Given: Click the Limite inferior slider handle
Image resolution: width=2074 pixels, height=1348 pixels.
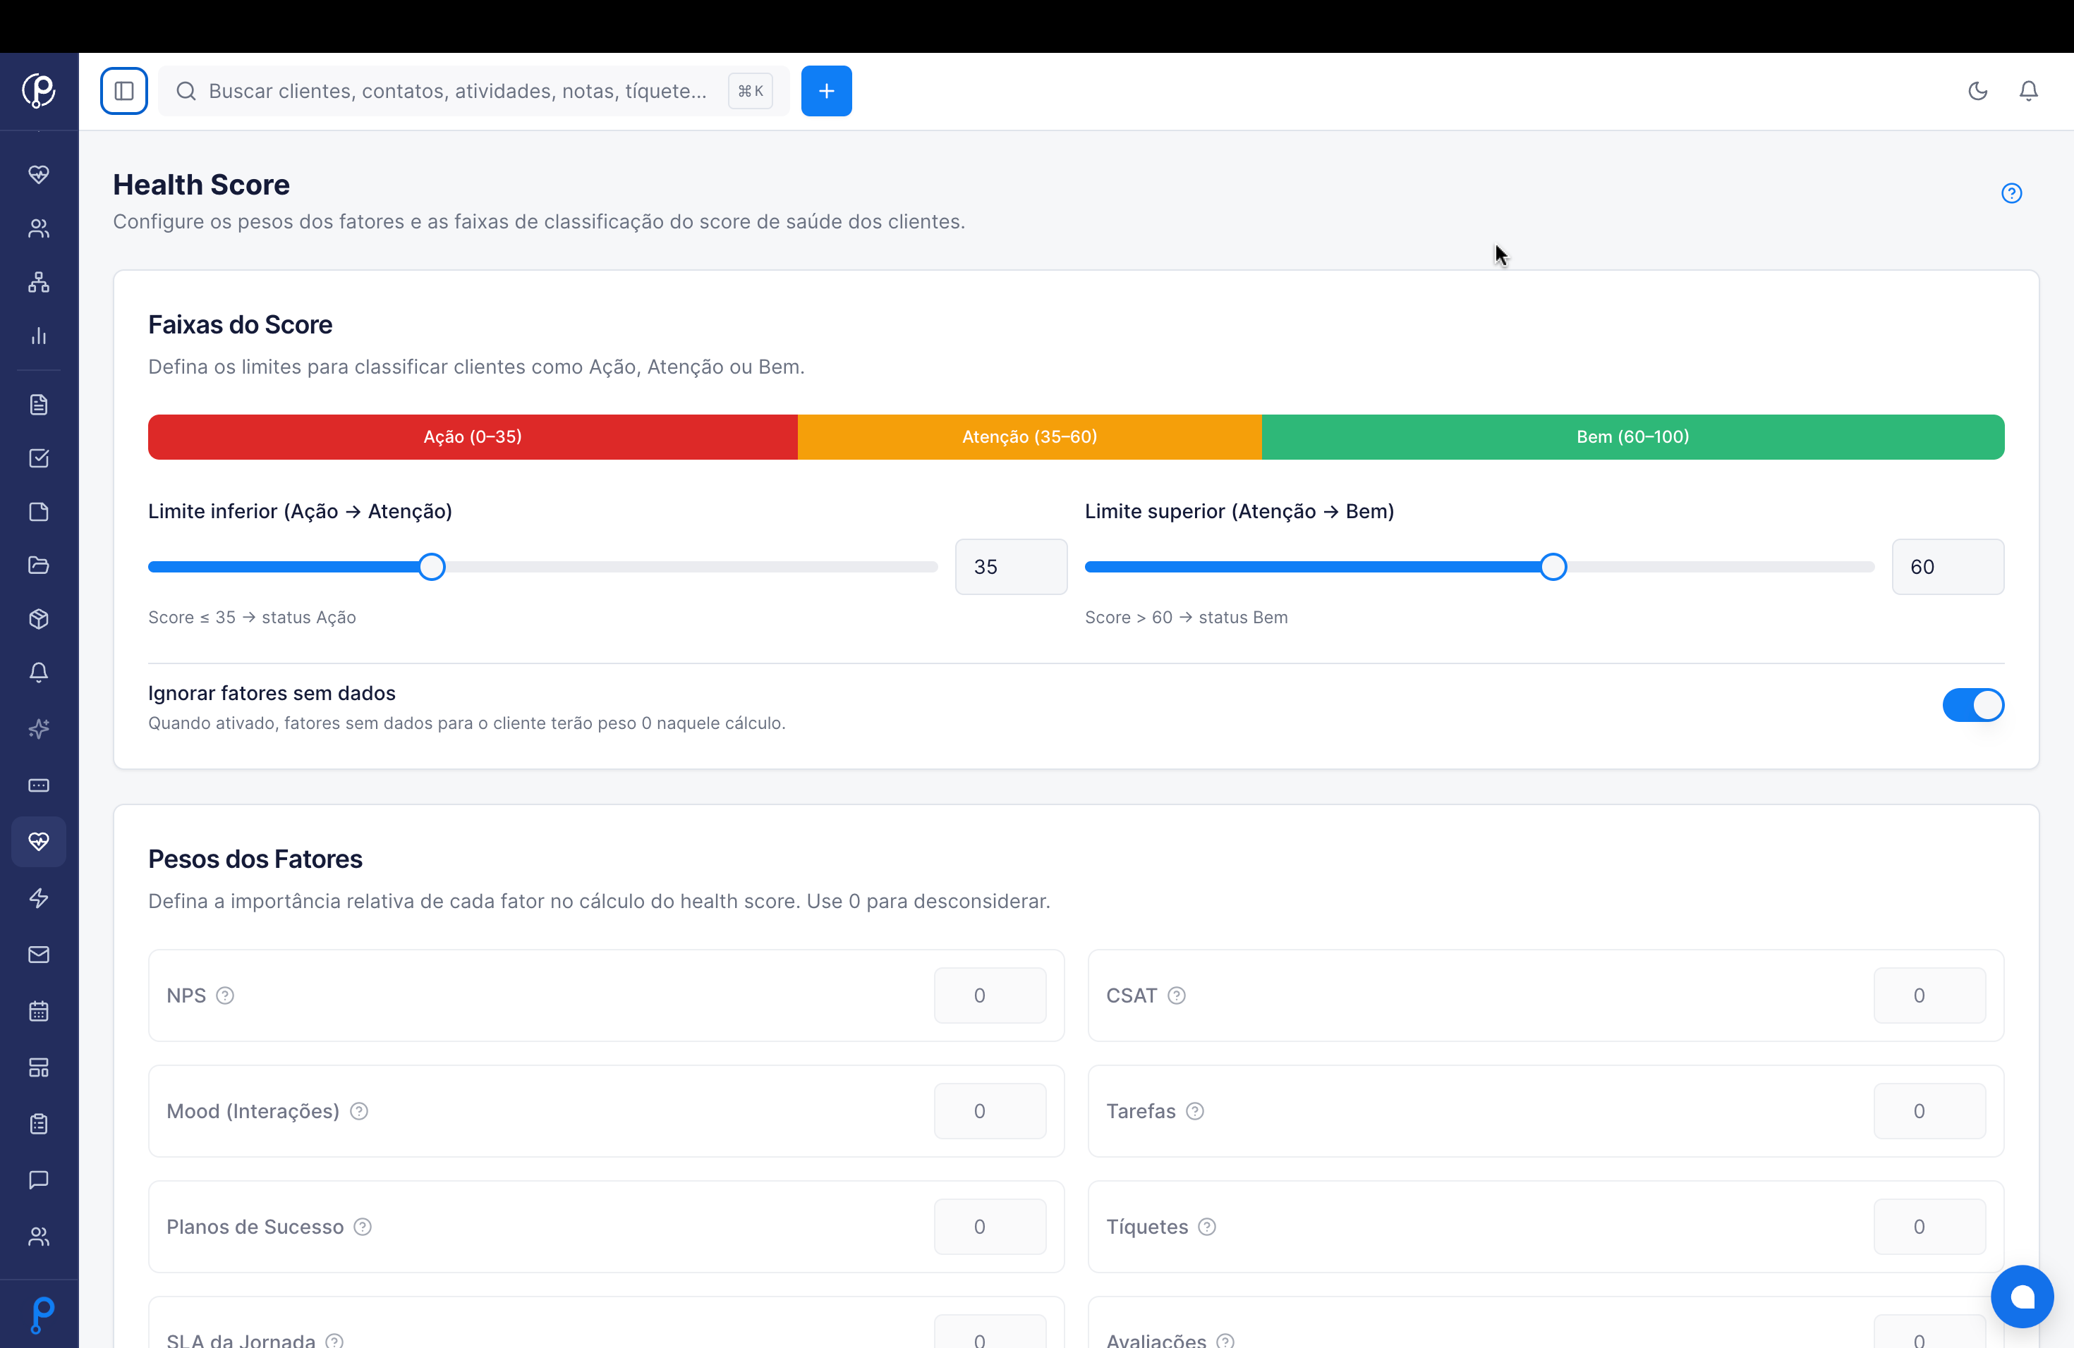Looking at the screenshot, I should pos(431,567).
